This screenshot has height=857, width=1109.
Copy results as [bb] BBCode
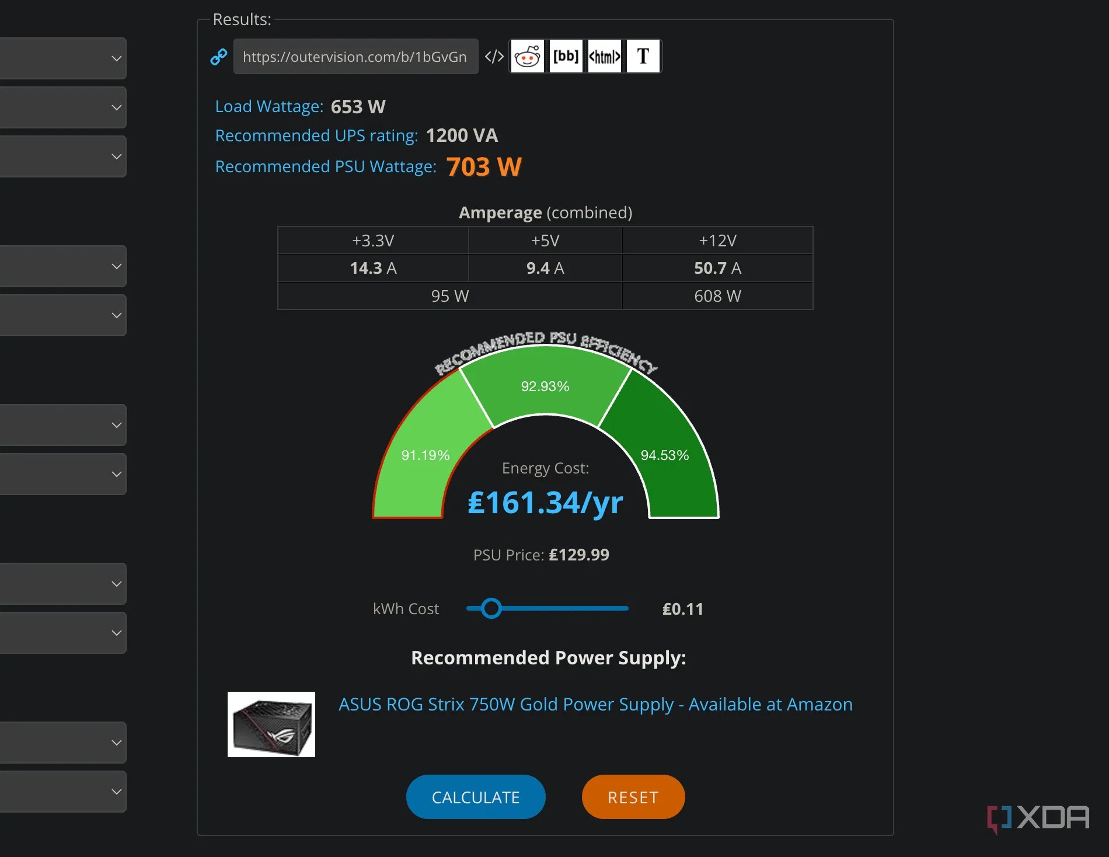566,57
